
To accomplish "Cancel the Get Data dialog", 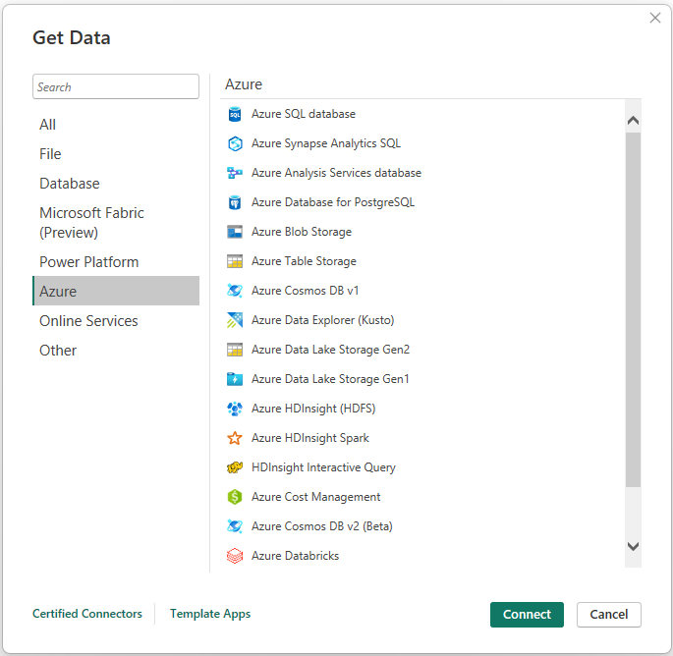I will click(608, 615).
